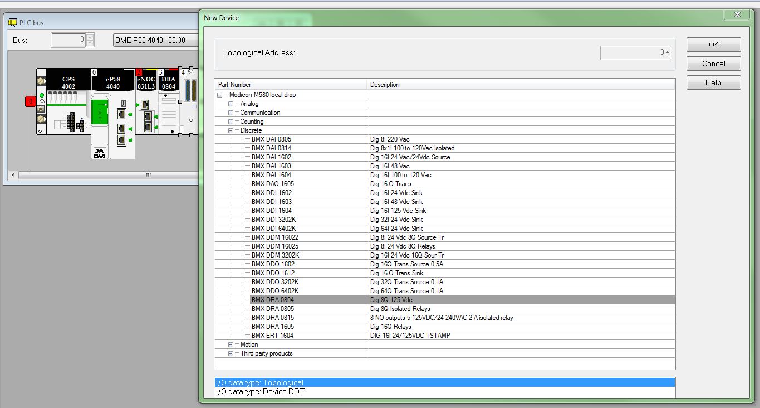The width and height of the screenshot is (760, 408).
Task: Click the Topological Address field
Action: pos(636,52)
